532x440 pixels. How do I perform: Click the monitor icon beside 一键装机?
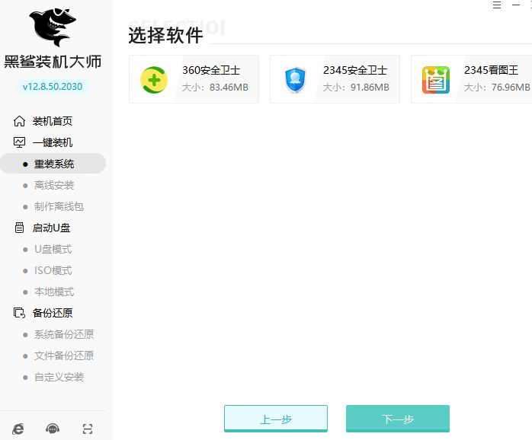point(19,142)
